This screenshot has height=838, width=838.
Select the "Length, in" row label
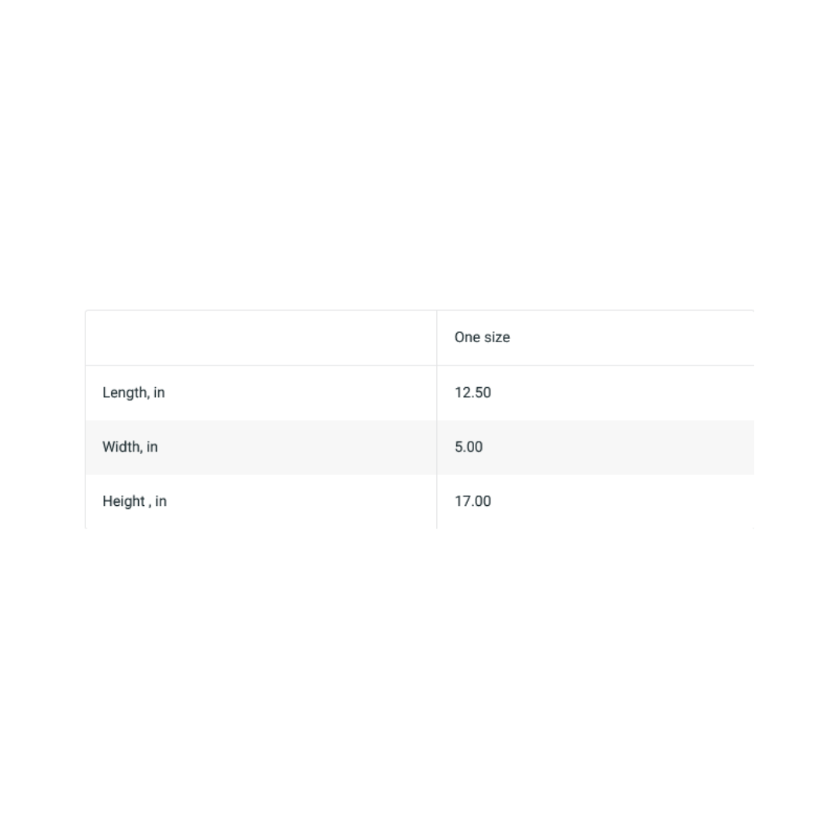[x=133, y=393]
